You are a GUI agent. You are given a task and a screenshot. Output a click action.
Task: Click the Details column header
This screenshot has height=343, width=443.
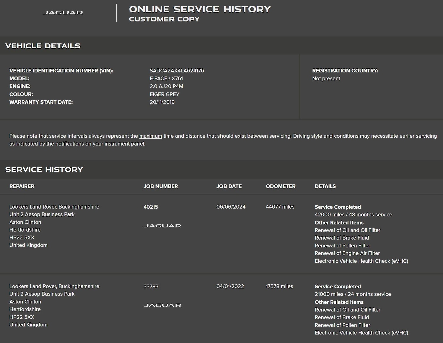click(x=325, y=186)
